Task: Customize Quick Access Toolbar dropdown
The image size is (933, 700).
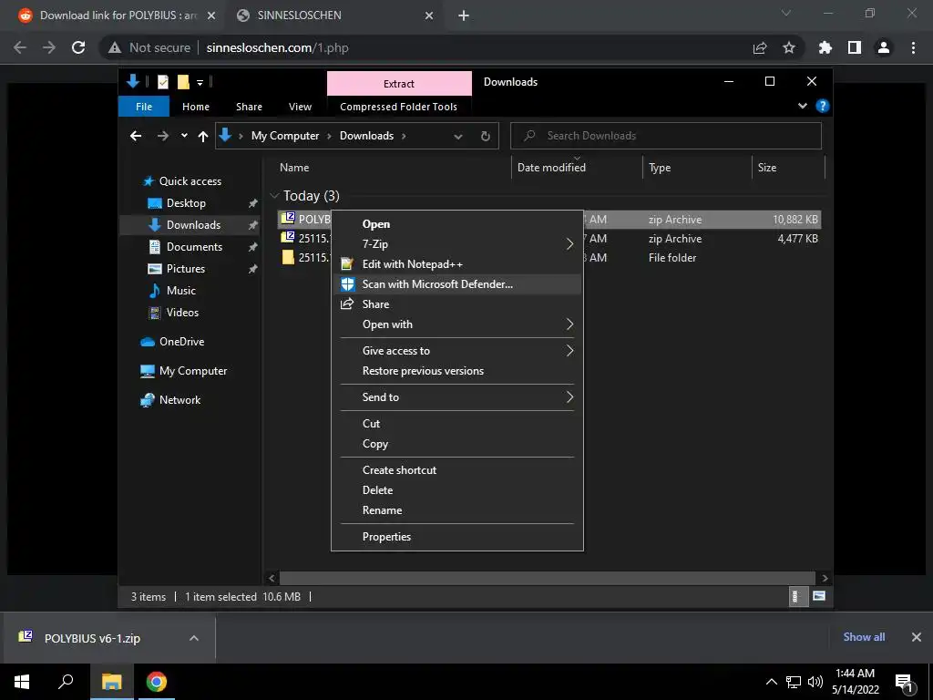Action: pos(200,82)
